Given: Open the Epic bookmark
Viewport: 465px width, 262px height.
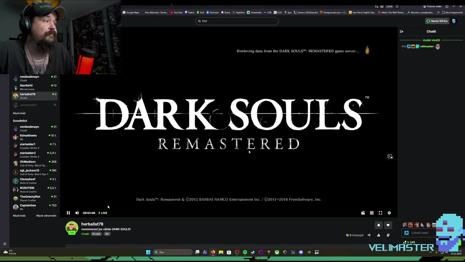Looking at the screenshot, I should (x=288, y=12).
